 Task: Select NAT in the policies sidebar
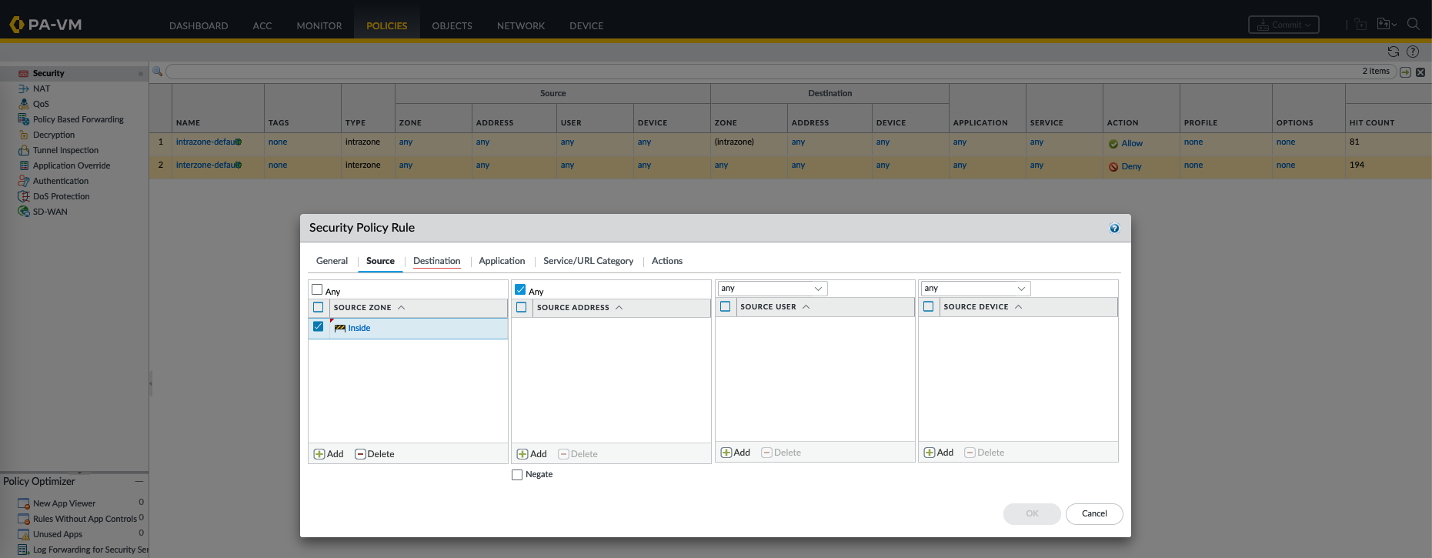pyautogui.click(x=42, y=89)
